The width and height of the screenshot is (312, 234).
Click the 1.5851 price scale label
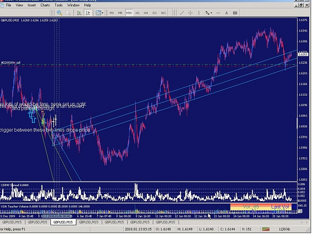[303, 180]
